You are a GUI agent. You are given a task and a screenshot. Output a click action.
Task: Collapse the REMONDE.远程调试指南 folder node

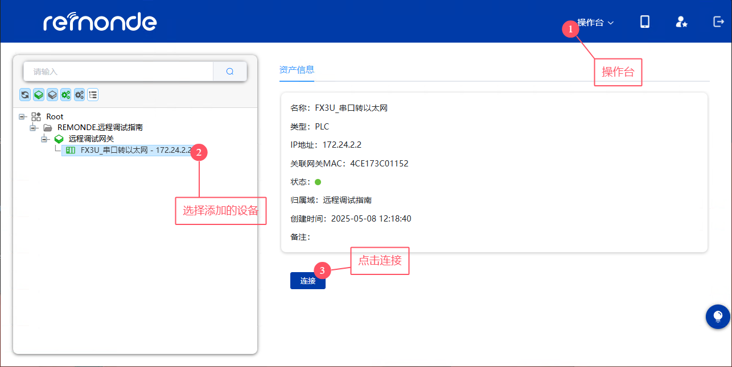pyautogui.click(x=34, y=128)
